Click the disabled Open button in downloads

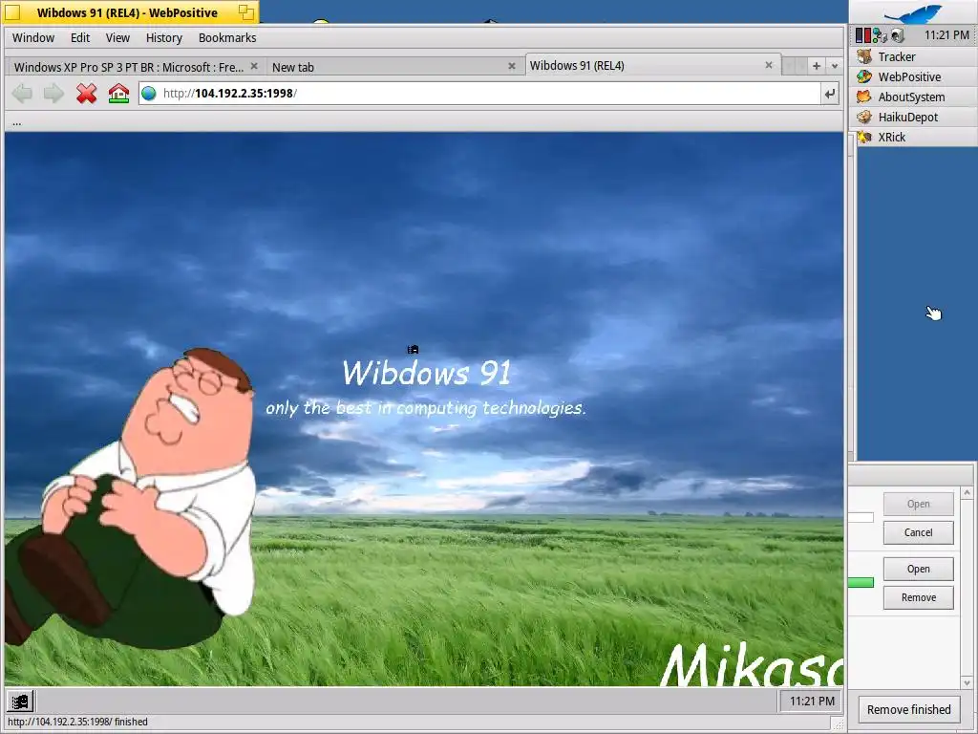click(918, 504)
